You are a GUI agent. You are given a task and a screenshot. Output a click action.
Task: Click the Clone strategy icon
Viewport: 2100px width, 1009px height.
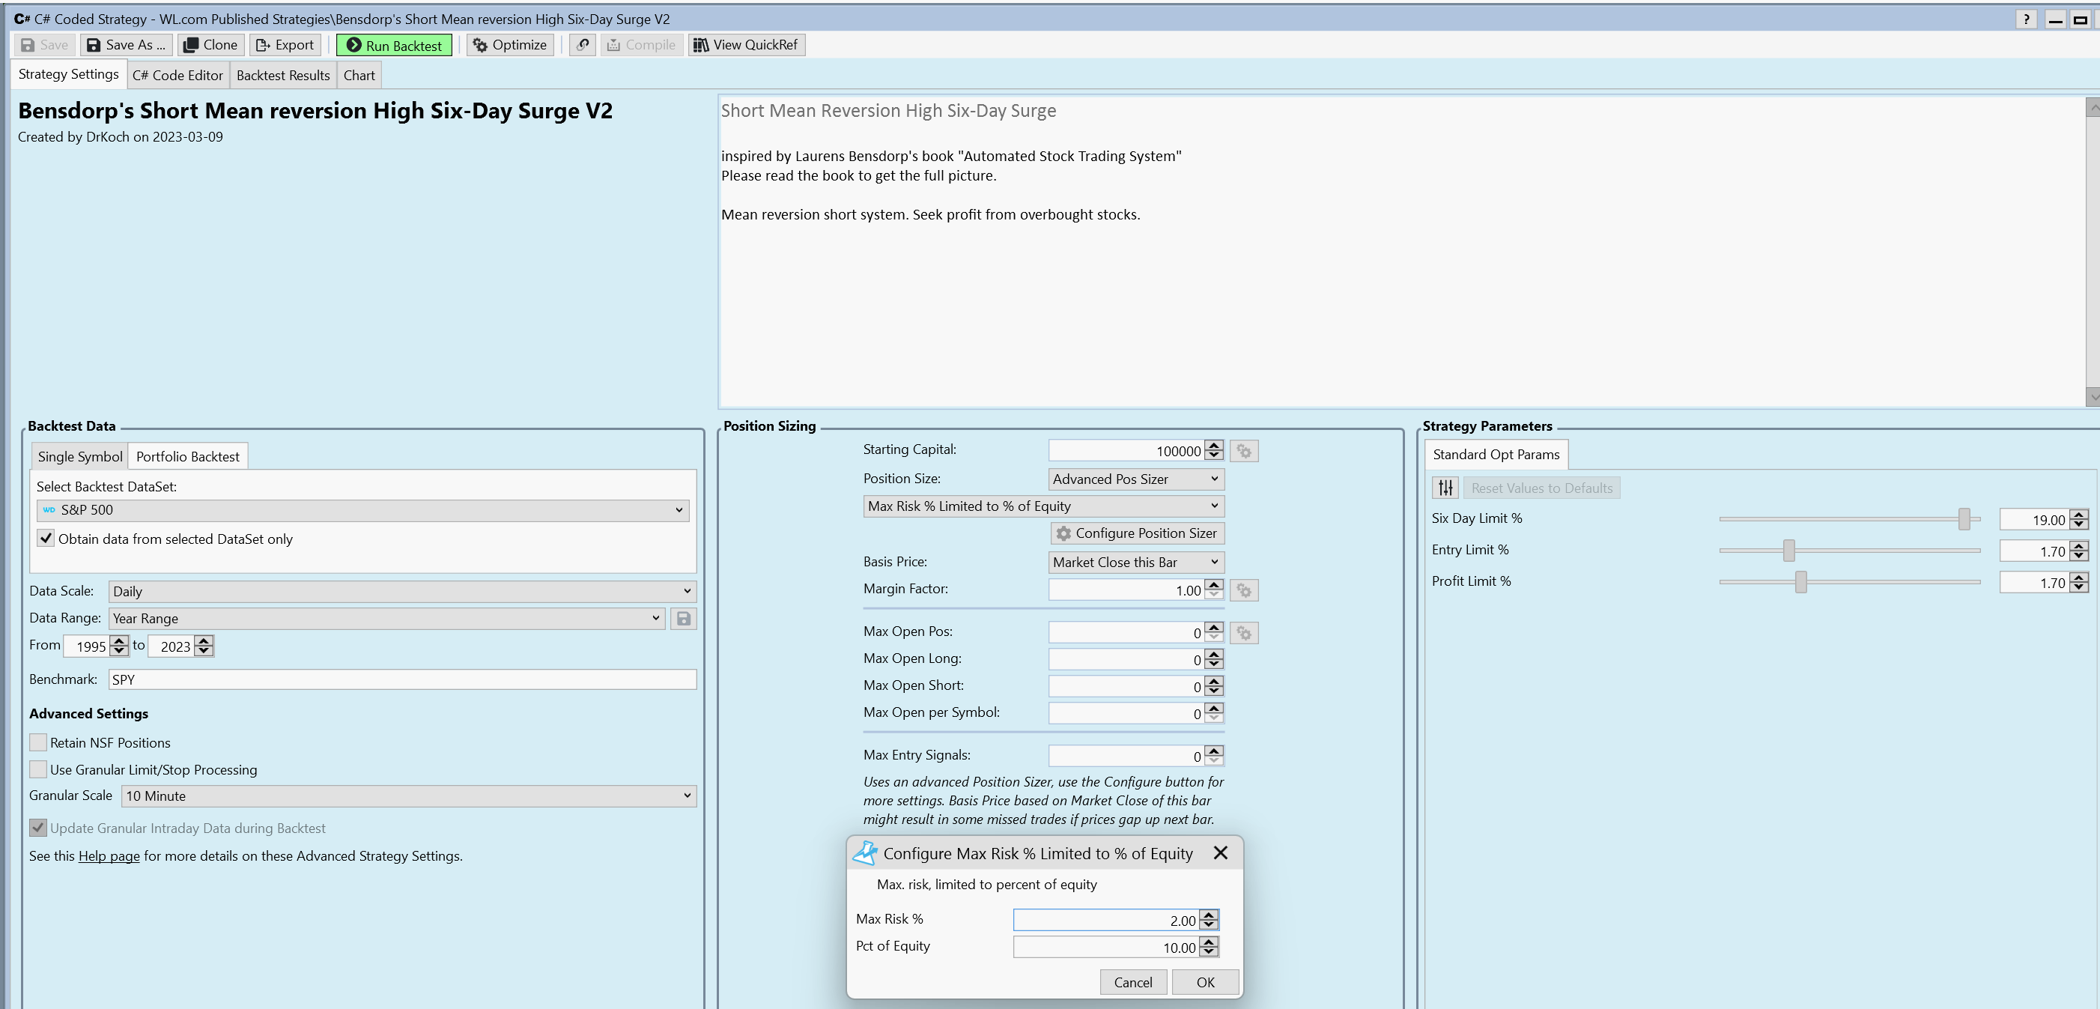coord(191,45)
